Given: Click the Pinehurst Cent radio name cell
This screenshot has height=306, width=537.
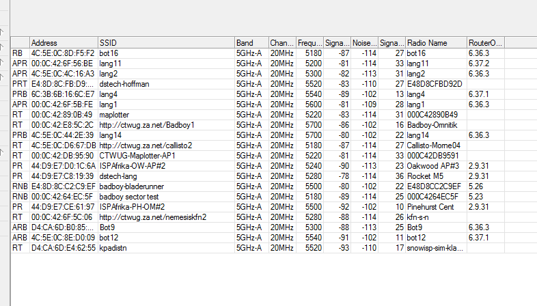Looking at the screenshot, I should pyautogui.click(x=430, y=207).
